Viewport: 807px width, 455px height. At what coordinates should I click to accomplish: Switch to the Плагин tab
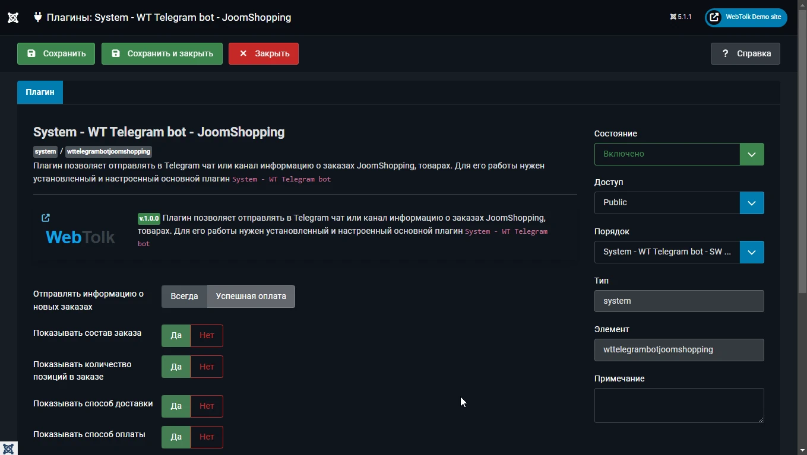[40, 92]
